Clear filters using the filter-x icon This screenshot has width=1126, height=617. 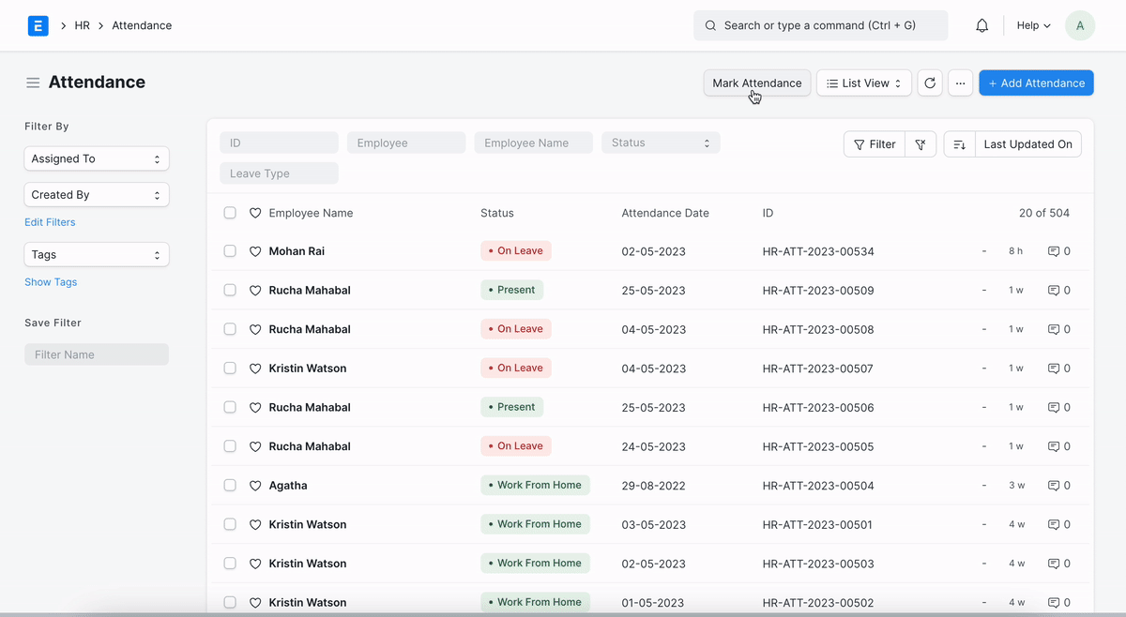pos(921,144)
